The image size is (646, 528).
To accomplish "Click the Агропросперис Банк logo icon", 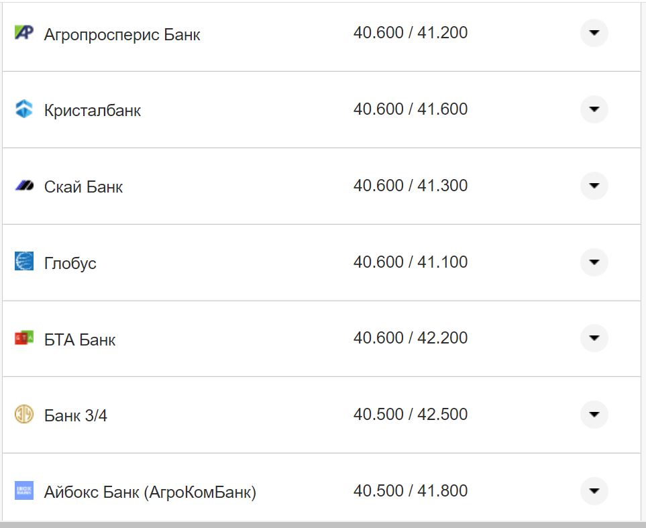I will 23,33.
